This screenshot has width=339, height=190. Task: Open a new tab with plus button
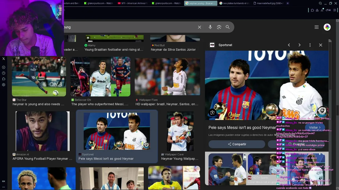(288, 3)
